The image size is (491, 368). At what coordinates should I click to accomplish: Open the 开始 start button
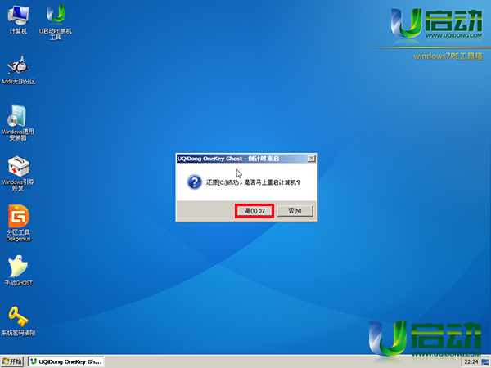click(x=12, y=361)
